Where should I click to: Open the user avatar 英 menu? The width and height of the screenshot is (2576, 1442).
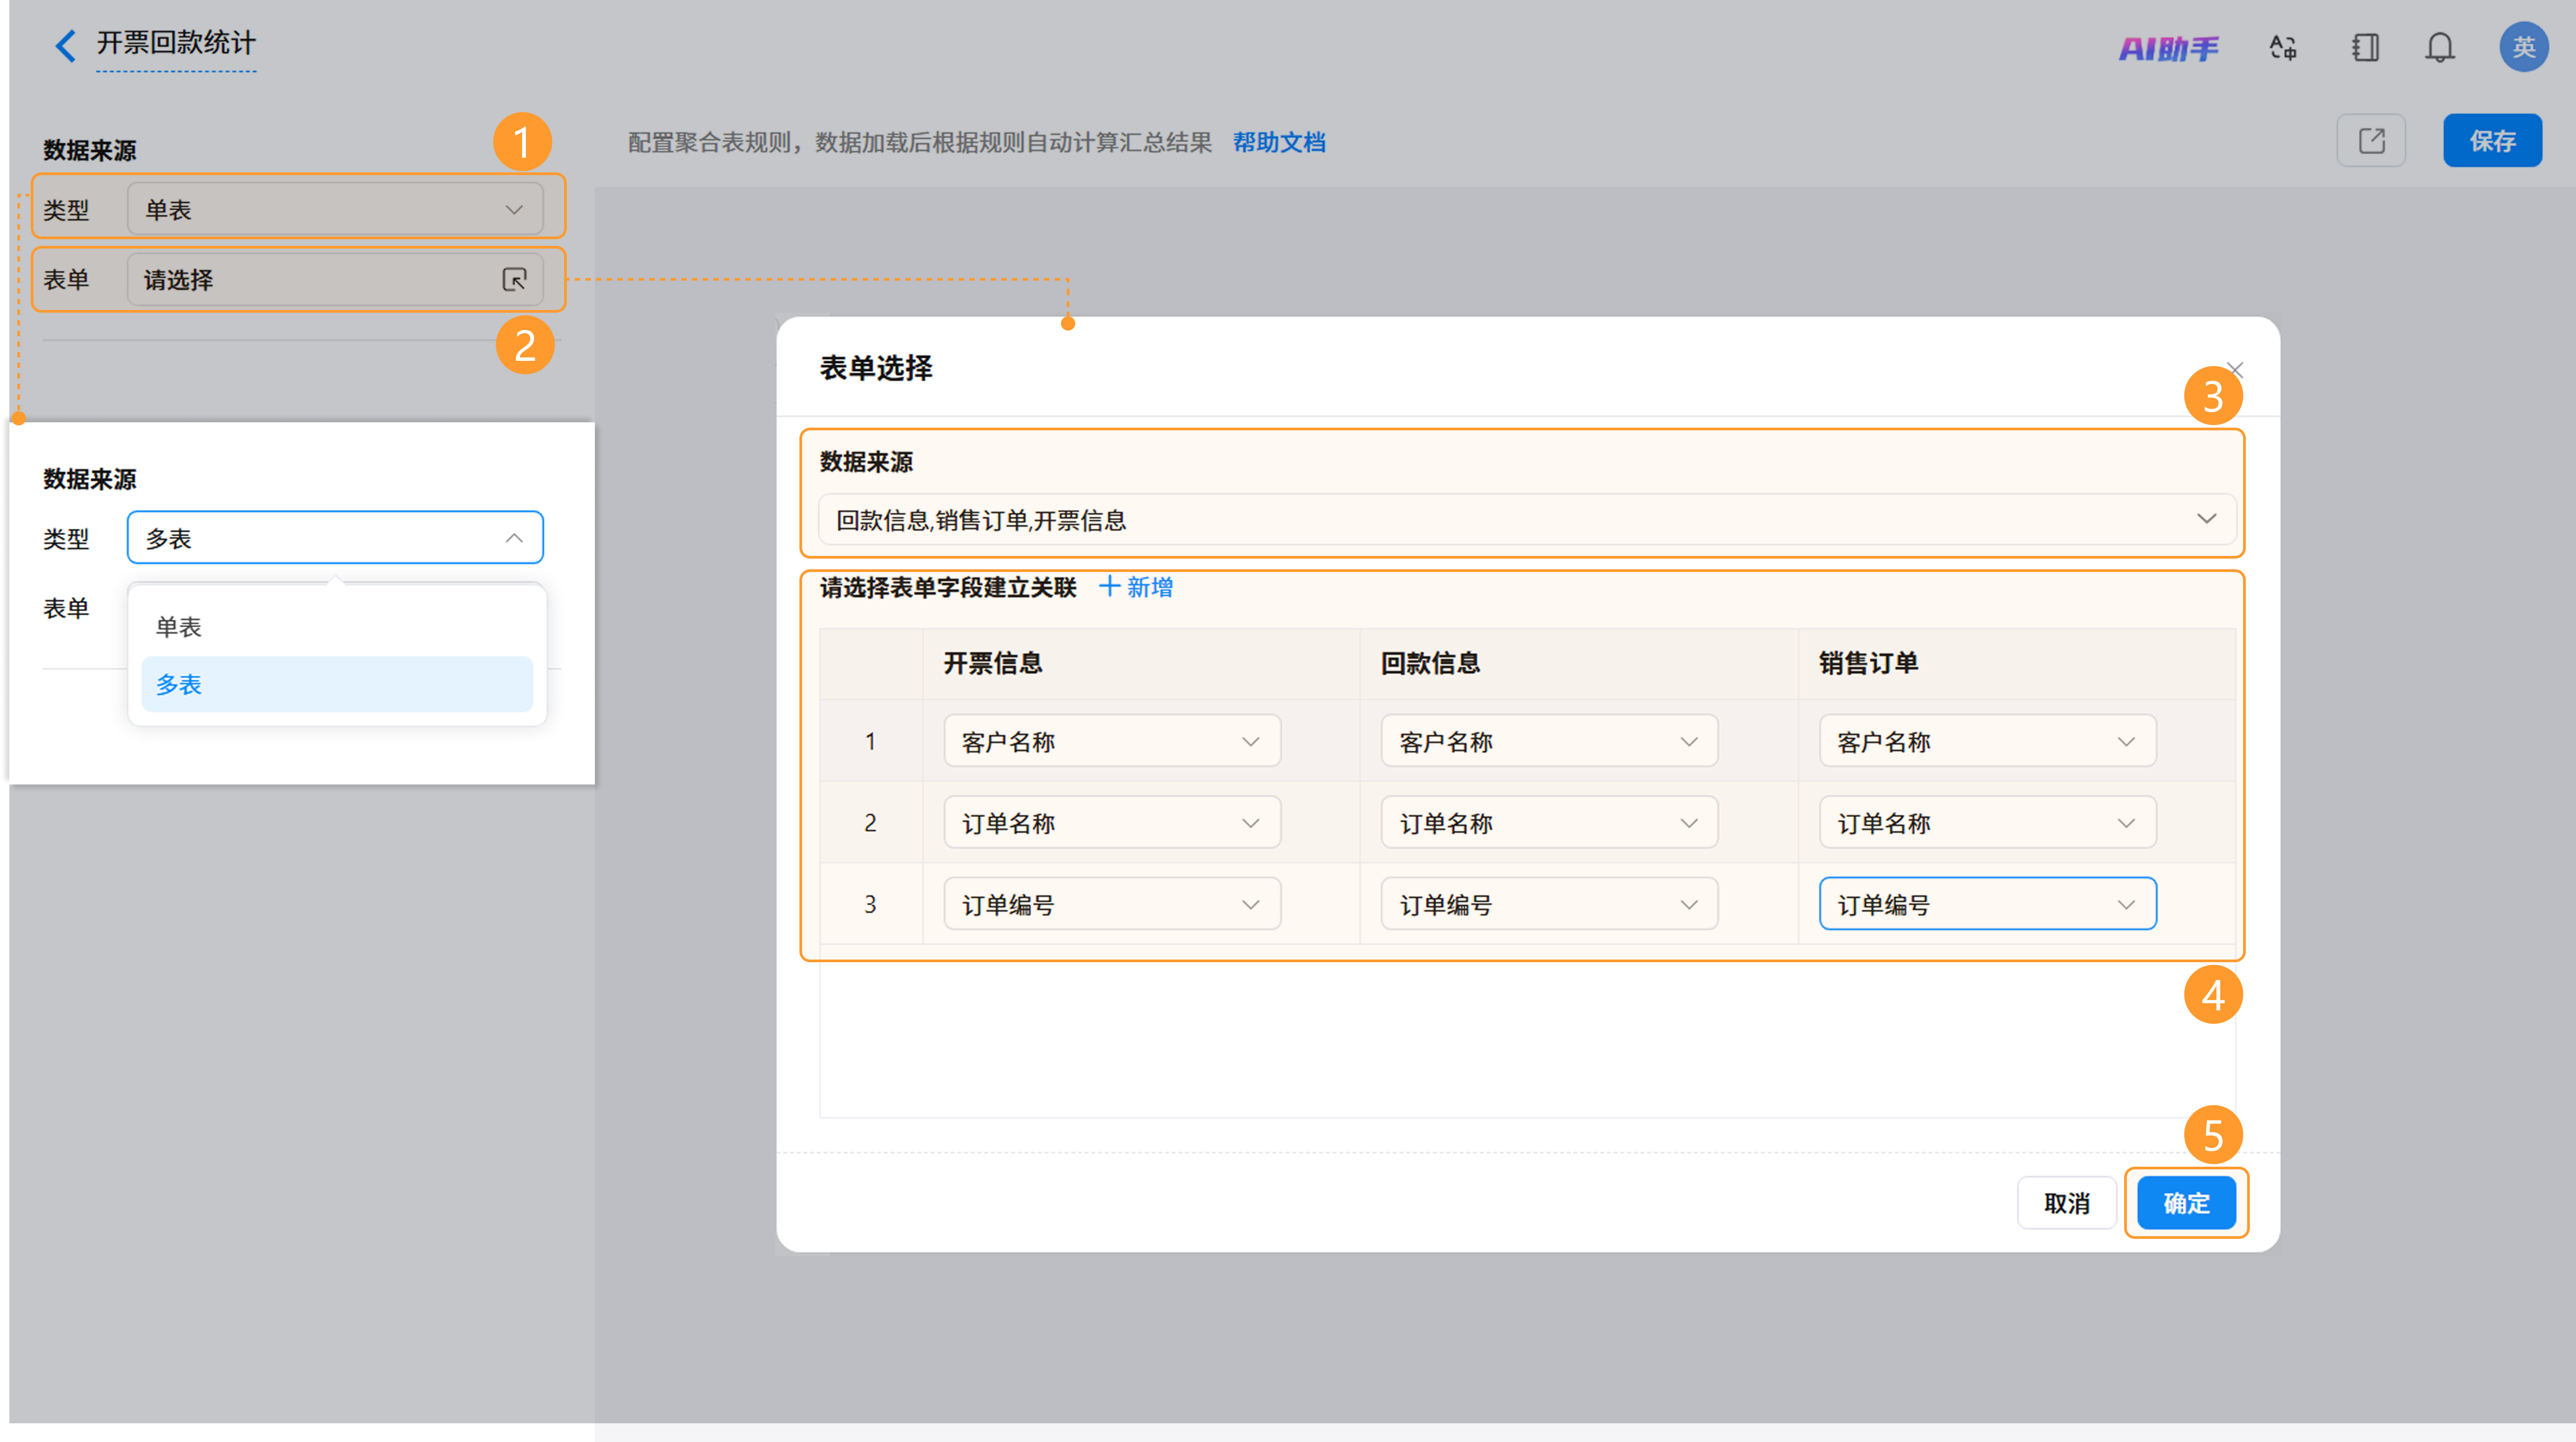pos(2524,47)
